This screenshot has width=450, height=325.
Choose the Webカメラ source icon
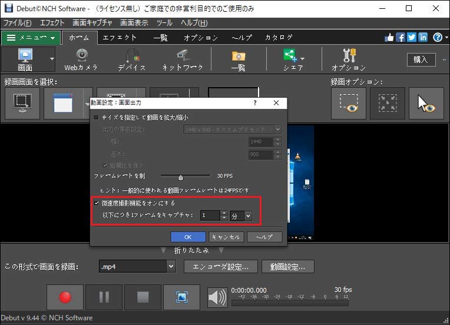pyautogui.click(x=81, y=59)
